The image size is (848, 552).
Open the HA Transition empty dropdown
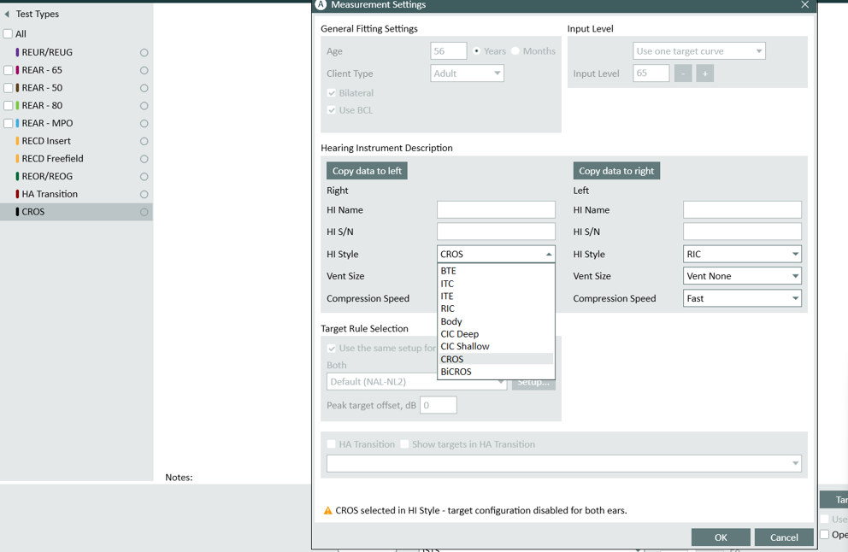[564, 463]
